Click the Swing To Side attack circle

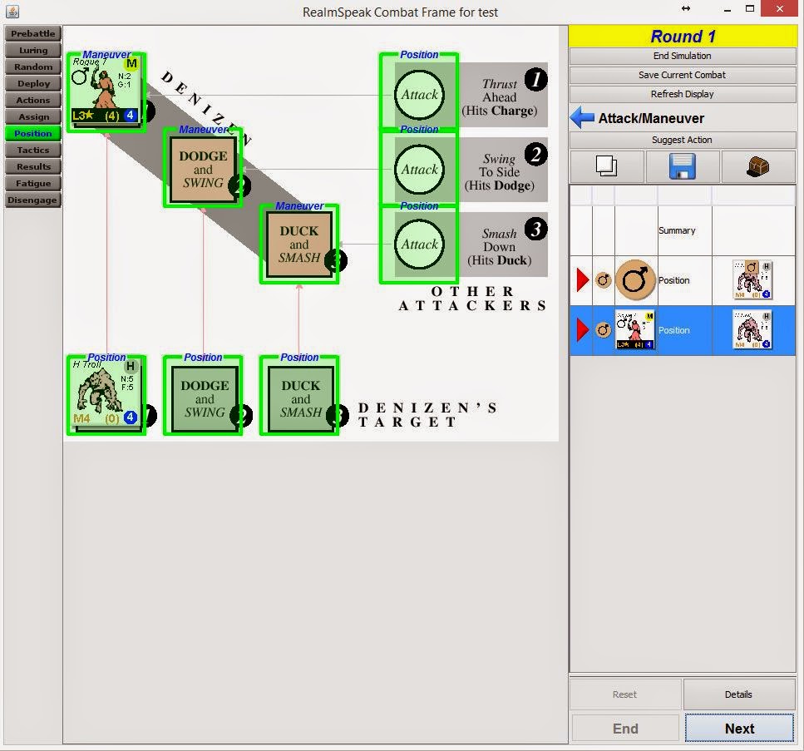tap(419, 170)
